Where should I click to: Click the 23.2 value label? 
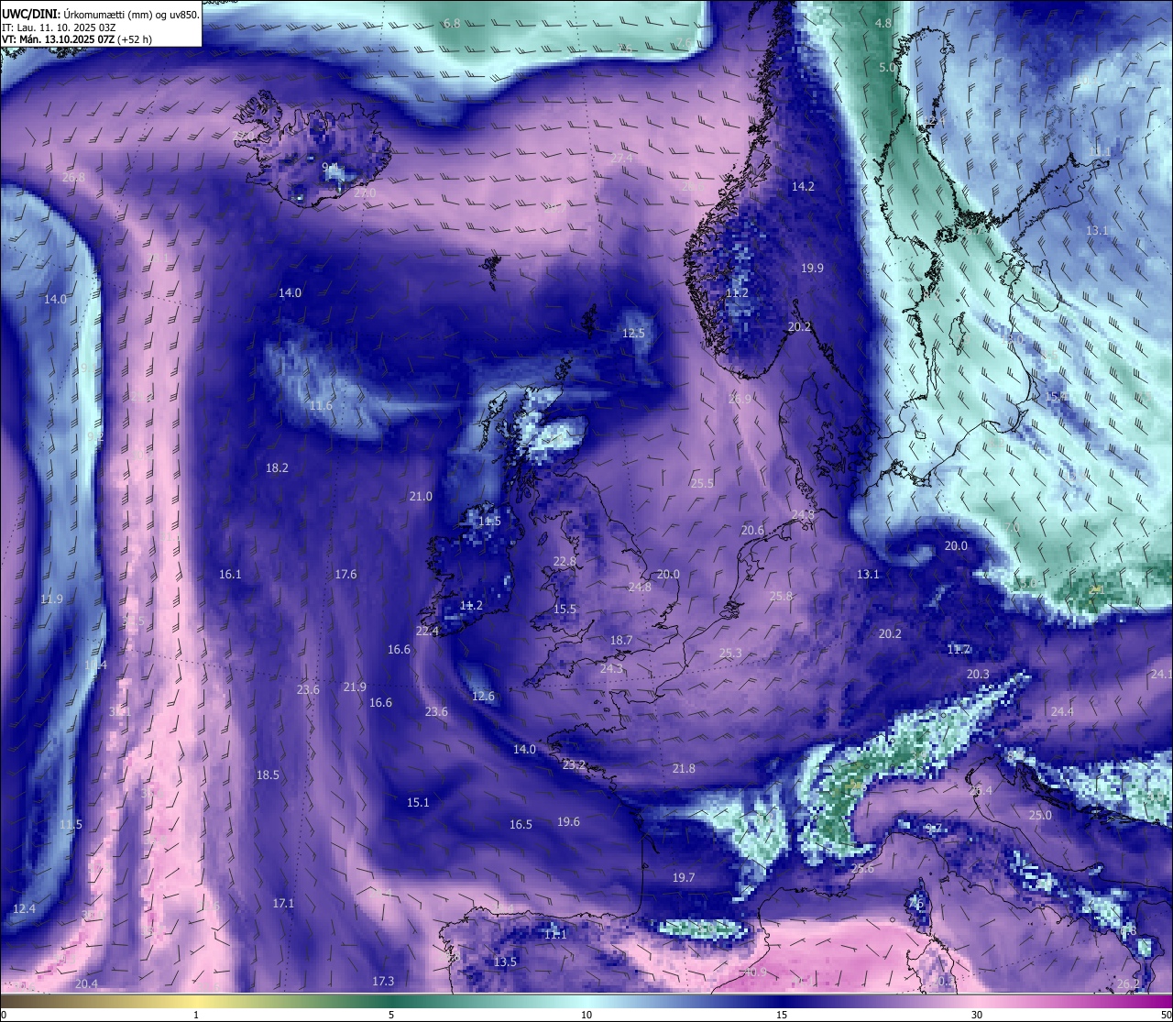tap(574, 764)
